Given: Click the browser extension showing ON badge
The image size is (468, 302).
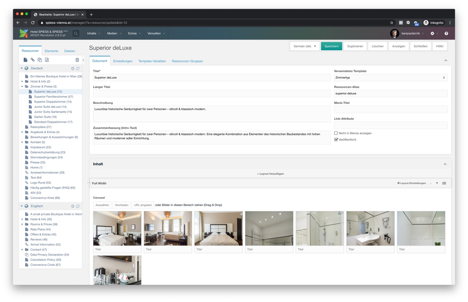Looking at the screenshot, I should 416,23.
